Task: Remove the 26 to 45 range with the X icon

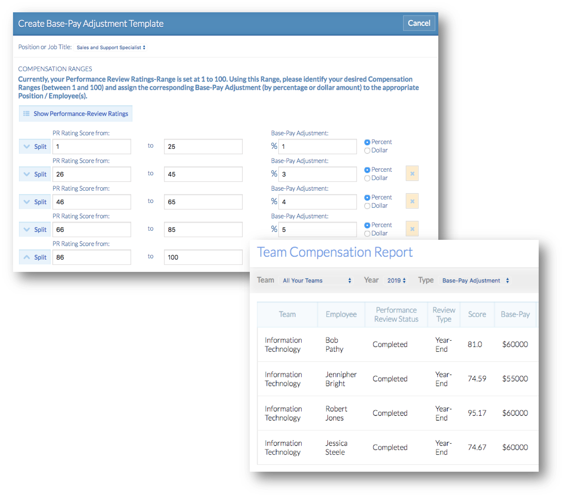Action: click(412, 174)
